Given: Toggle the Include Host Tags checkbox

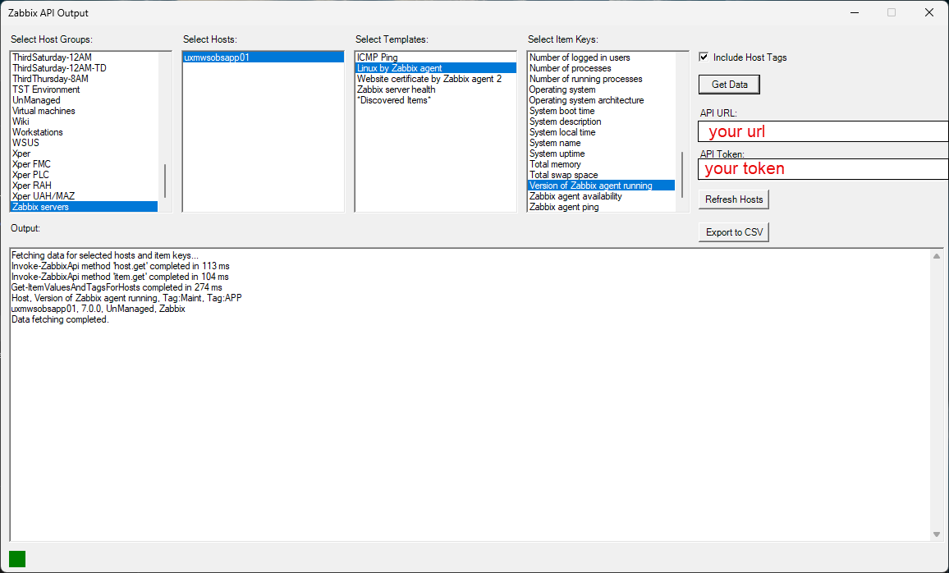Looking at the screenshot, I should coord(704,57).
